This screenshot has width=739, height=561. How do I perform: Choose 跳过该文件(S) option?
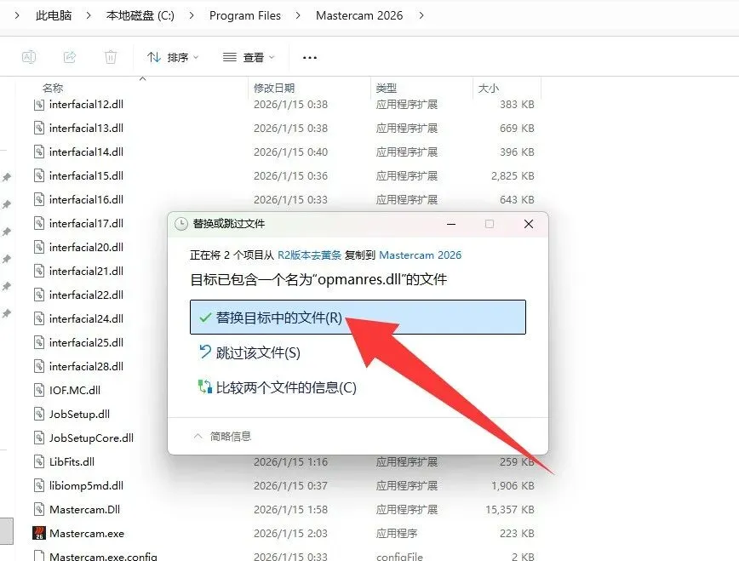pyautogui.click(x=249, y=352)
